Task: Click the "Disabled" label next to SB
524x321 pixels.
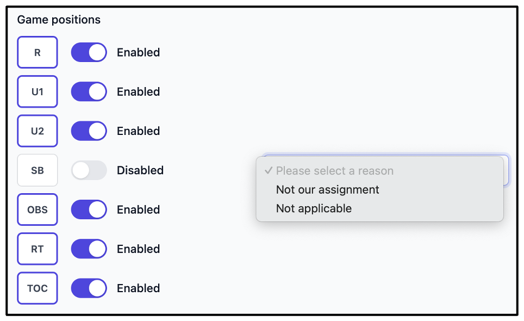Action: click(140, 170)
